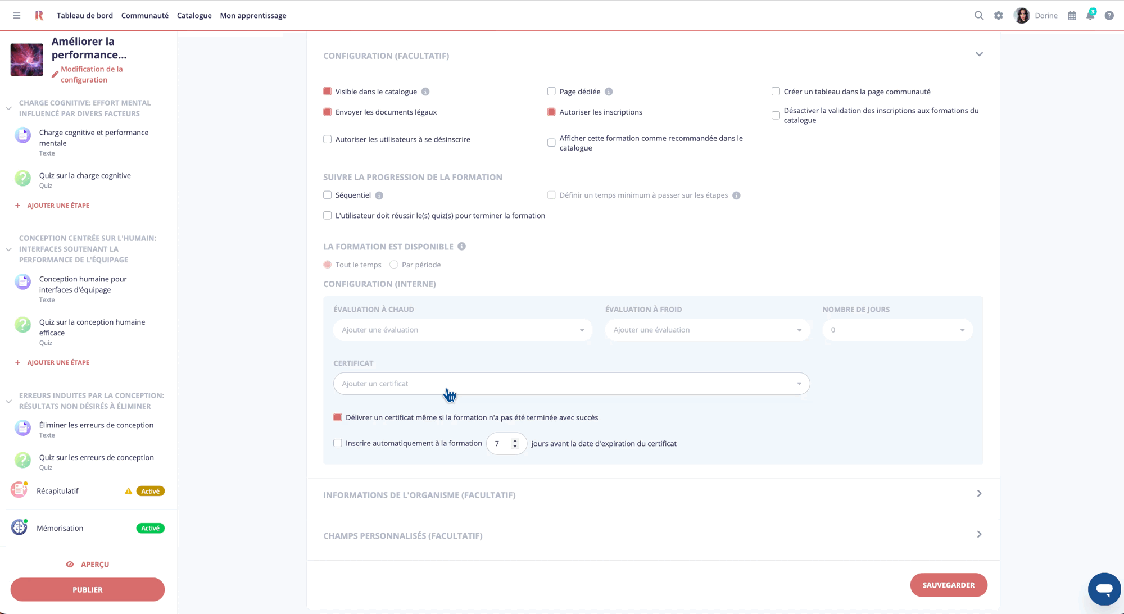This screenshot has width=1124, height=614.
Task: Increase the days value with the stepper
Action: (x=515, y=440)
